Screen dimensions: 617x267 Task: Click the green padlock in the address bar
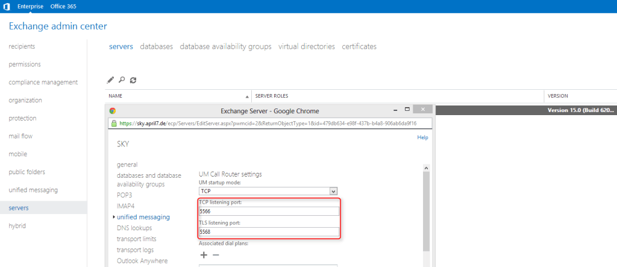114,123
